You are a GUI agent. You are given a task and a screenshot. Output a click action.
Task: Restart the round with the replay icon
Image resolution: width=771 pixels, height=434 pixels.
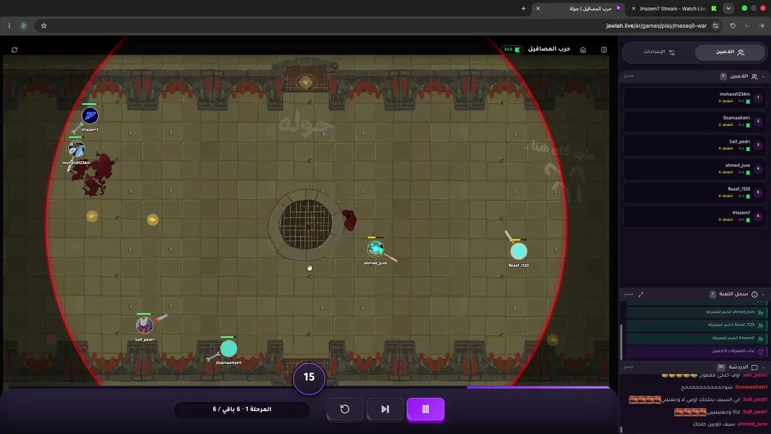tap(345, 409)
